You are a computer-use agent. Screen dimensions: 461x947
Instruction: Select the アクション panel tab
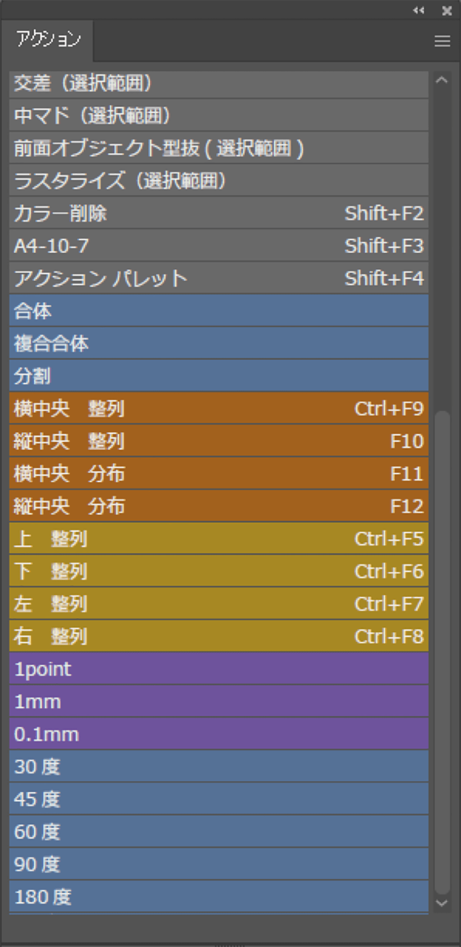[48, 40]
